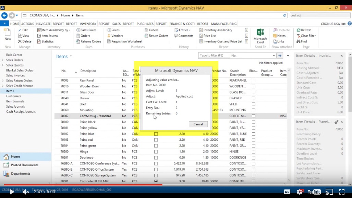
Task: Check the box on the Paint, blue row
Action: pos(156,134)
